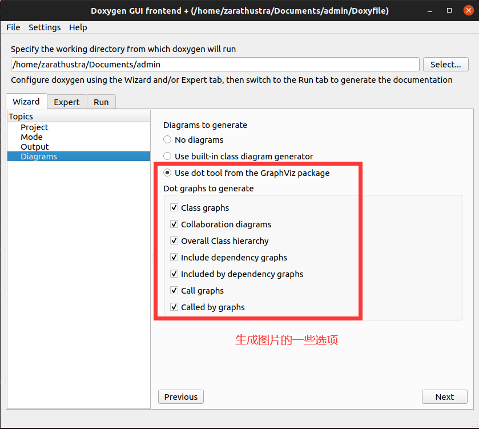Maximize the Doxygen window
Image resolution: width=479 pixels, height=429 pixels.
[x=449, y=10]
